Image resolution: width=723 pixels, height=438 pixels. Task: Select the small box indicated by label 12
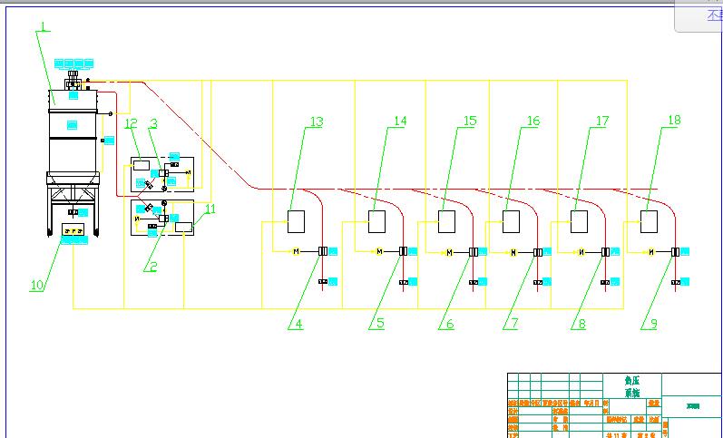click(142, 165)
